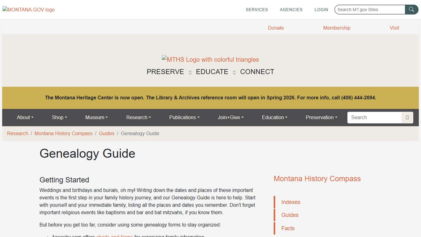421x237 pixels.
Task: Click Guides in the breadcrumb trail
Action: click(107, 133)
